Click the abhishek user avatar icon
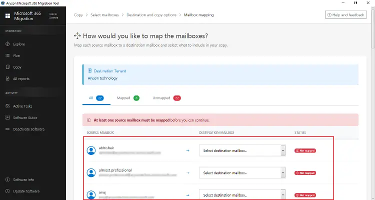 click(91, 150)
